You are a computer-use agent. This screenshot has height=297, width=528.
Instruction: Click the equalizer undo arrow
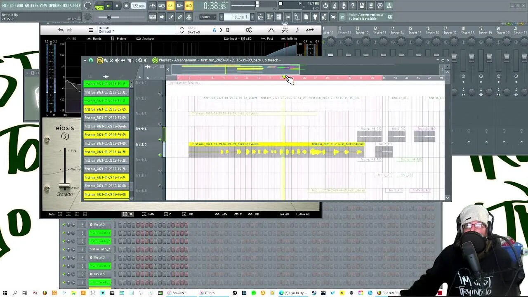pos(61,30)
